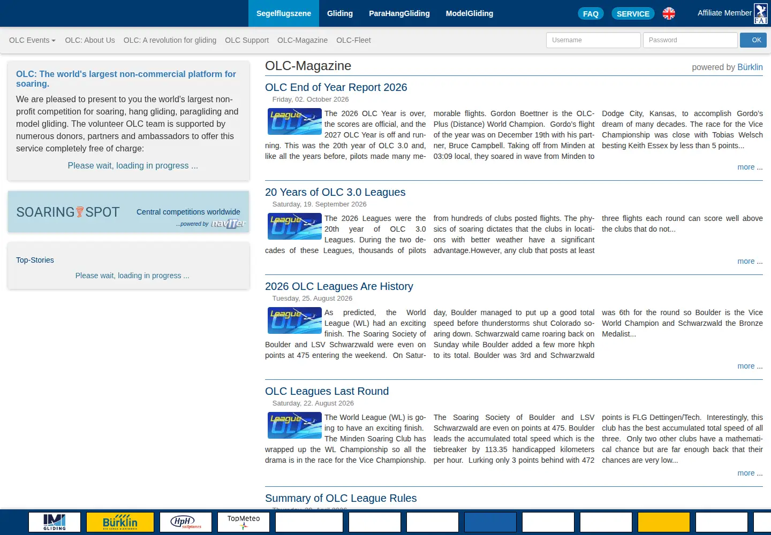Switch to ParaHangGliding tab
Screen dimensions: 771x535
click(x=399, y=13)
